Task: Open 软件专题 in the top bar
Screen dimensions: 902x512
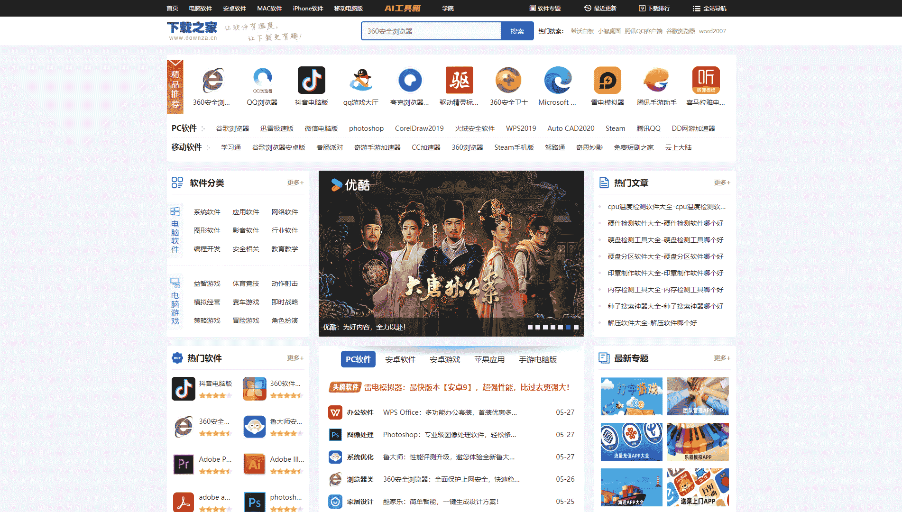Action: click(545, 8)
